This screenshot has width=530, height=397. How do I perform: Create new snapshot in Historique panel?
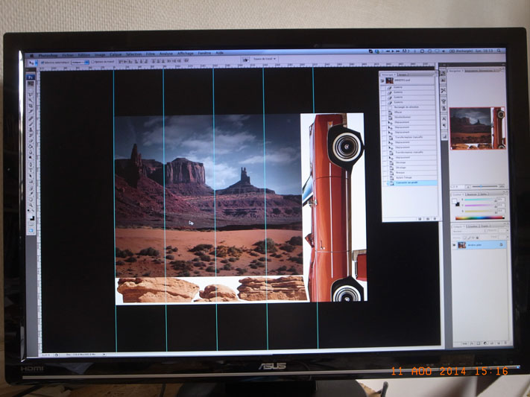click(x=428, y=218)
